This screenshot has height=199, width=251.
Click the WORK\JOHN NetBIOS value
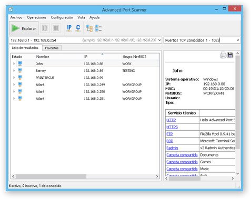click(213, 93)
